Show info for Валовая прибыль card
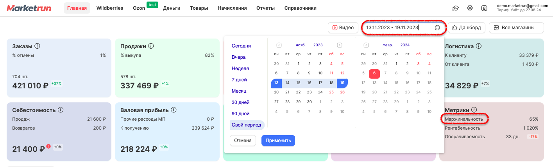The width and height of the screenshot is (553, 167). pos(174,110)
